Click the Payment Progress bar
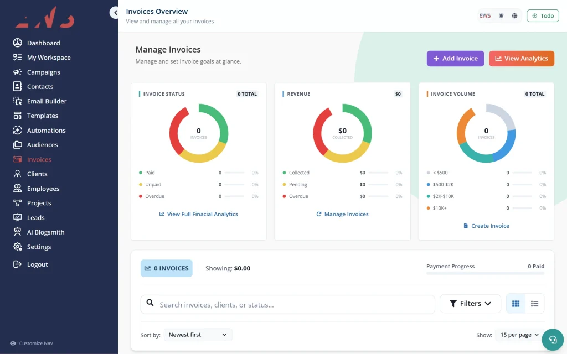 coord(485,273)
